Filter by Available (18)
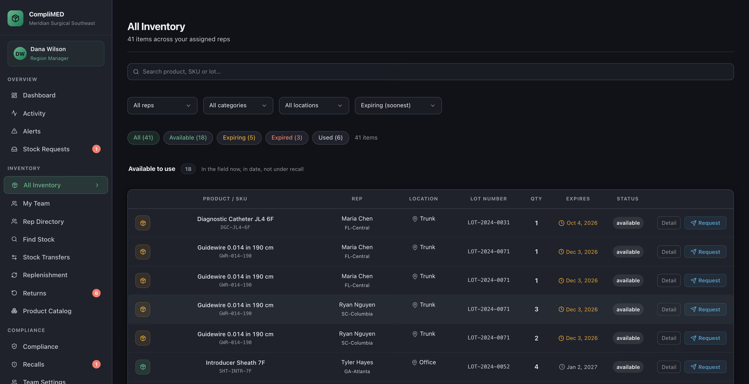This screenshot has width=749, height=384. pos(188,138)
